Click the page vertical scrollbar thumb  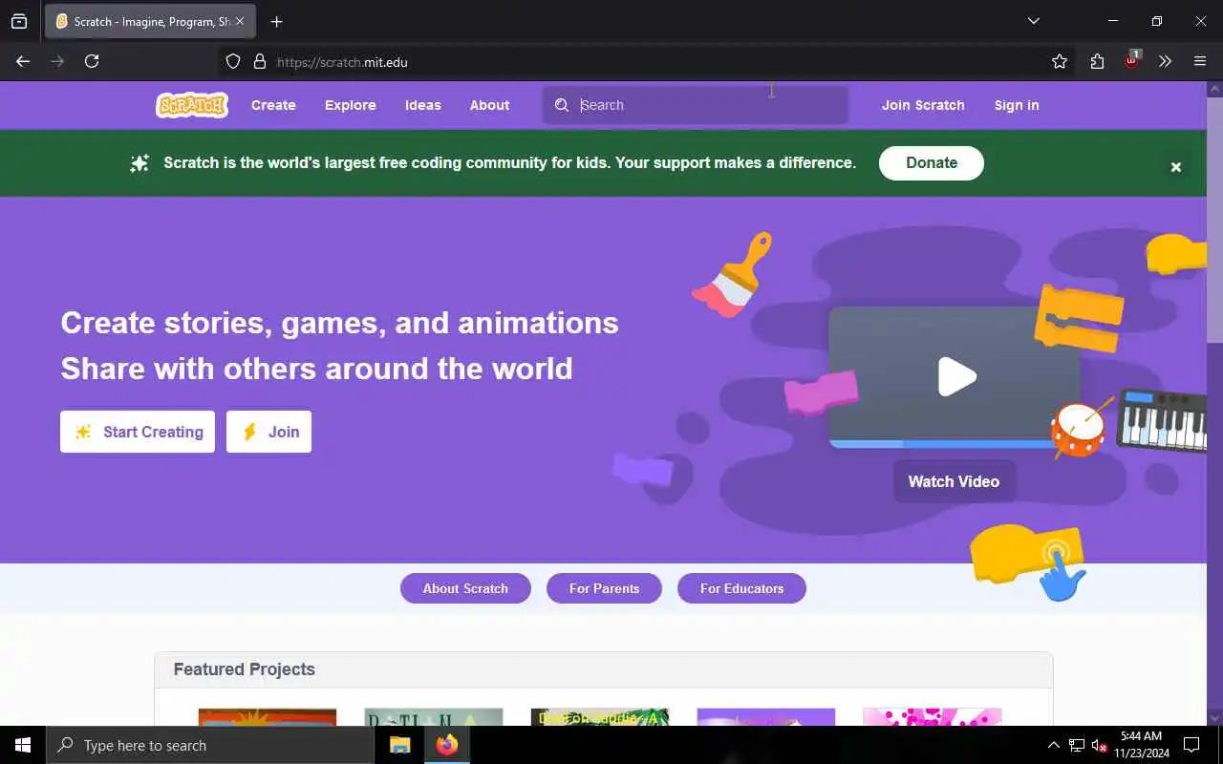[x=1214, y=220]
